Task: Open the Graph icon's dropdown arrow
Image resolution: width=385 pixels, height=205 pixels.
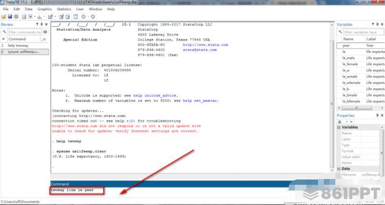Action: (x=44, y=16)
